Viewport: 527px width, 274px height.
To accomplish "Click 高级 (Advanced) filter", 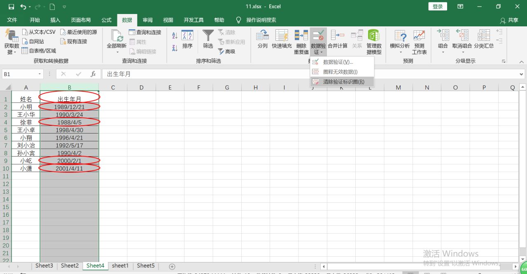I will point(226,52).
